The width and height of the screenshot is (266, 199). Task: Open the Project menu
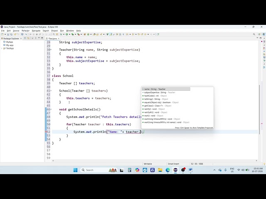[54, 31]
